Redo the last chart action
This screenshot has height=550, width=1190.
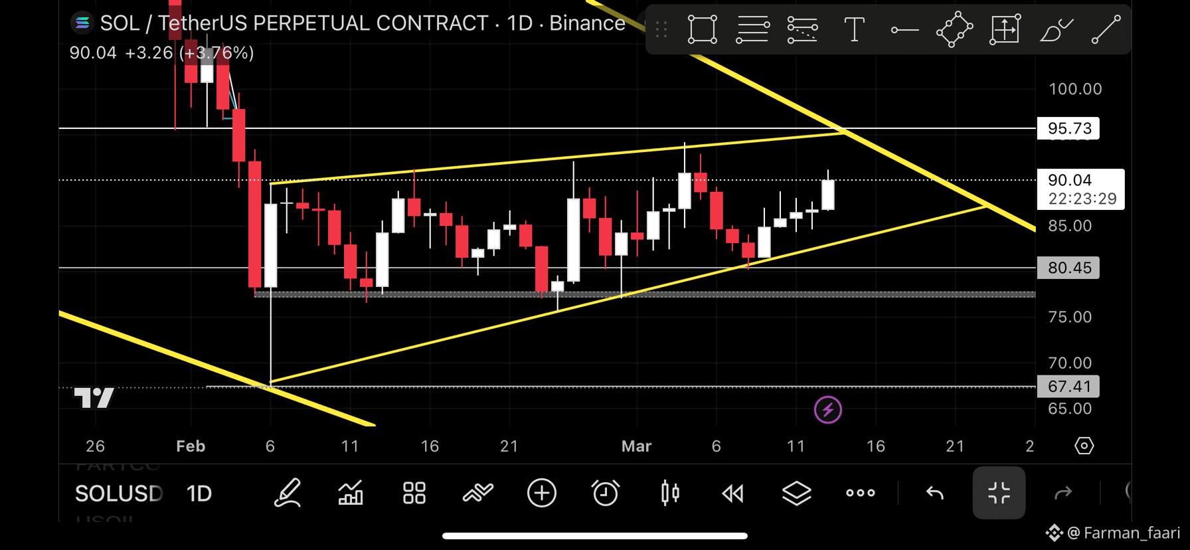[1063, 493]
